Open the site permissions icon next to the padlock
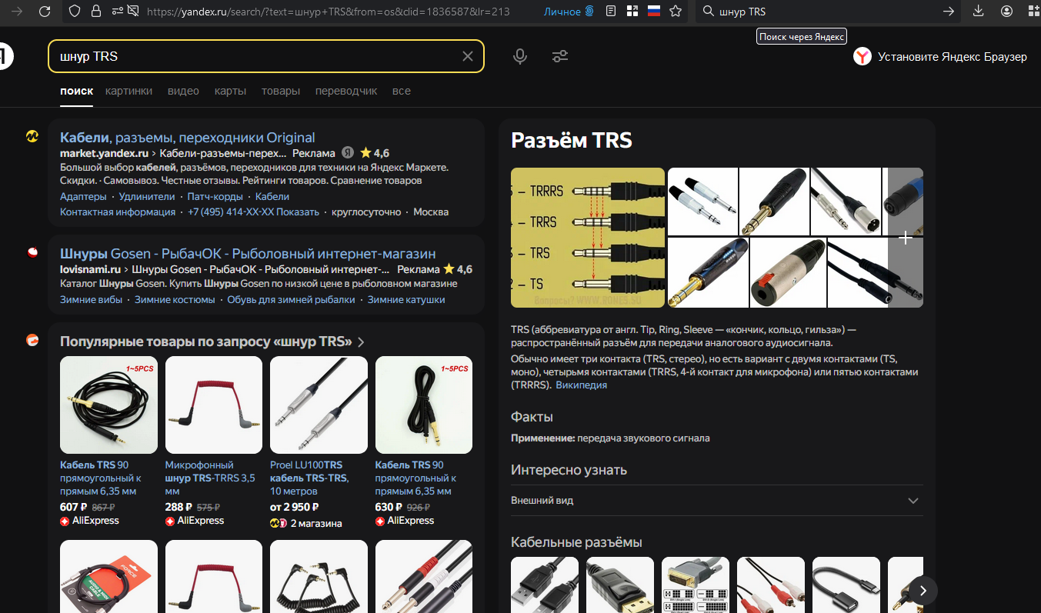 pyautogui.click(x=116, y=12)
